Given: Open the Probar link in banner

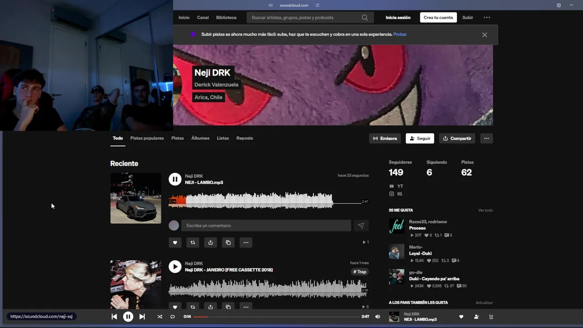Looking at the screenshot, I should [x=400, y=34].
